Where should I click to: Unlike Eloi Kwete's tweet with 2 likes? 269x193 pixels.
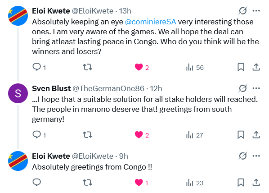click(142, 67)
